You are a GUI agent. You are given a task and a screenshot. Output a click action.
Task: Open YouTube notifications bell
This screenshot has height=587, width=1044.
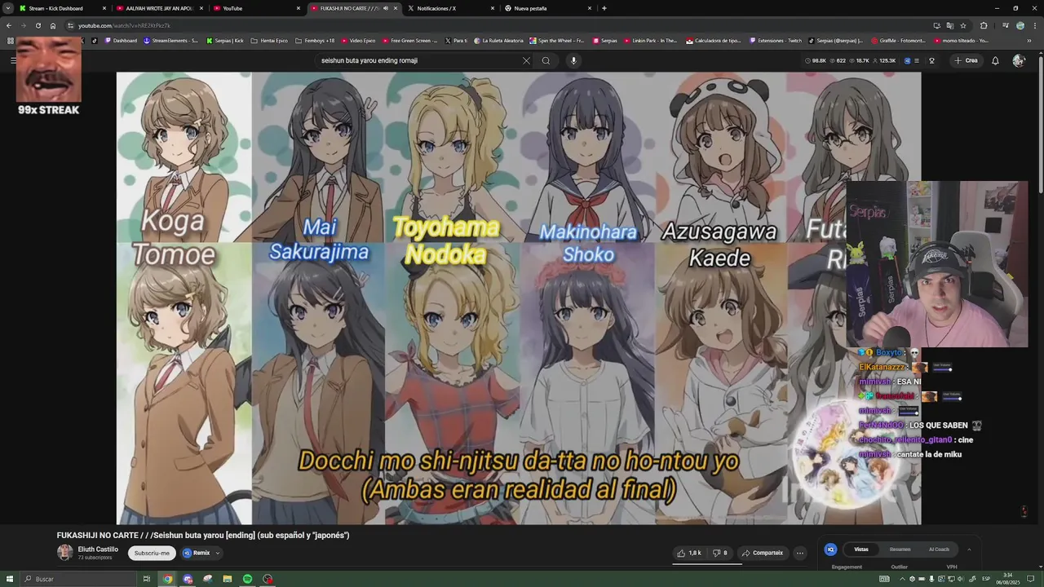(995, 60)
